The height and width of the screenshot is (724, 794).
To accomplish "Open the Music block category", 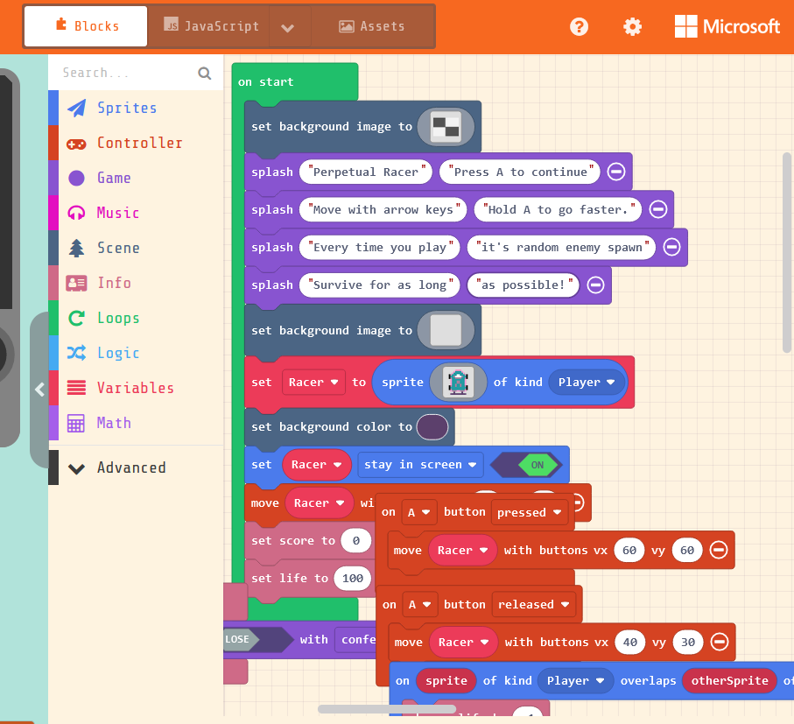I will pos(136,213).
